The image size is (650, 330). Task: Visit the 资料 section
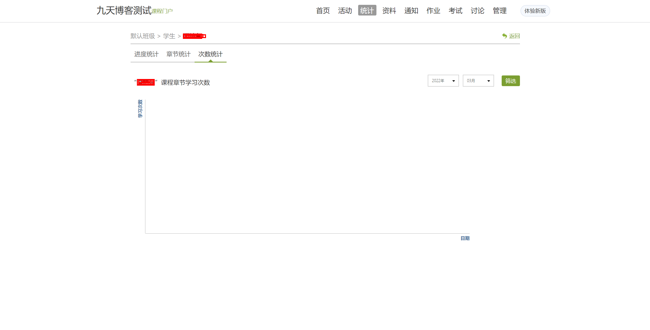click(x=389, y=10)
